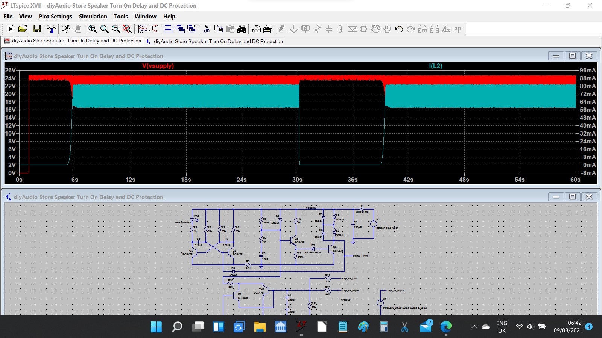Click the Zoom Out magnifier icon
The image size is (602, 338).
(x=116, y=29)
